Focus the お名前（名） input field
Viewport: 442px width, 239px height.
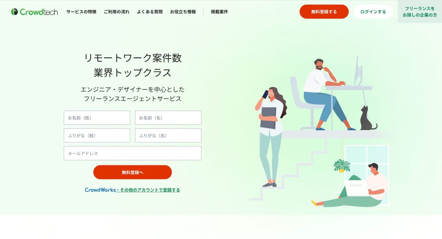168,118
